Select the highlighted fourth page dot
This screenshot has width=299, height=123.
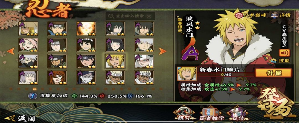pos(35,89)
